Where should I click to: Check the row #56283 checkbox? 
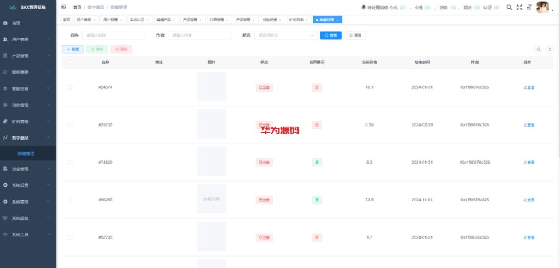(x=70, y=200)
